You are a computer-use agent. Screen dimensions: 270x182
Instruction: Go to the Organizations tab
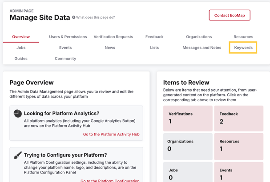coord(199,37)
